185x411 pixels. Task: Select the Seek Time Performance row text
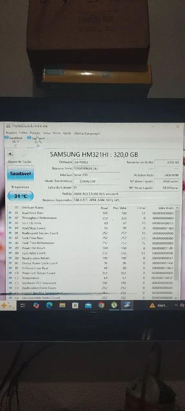point(38,243)
